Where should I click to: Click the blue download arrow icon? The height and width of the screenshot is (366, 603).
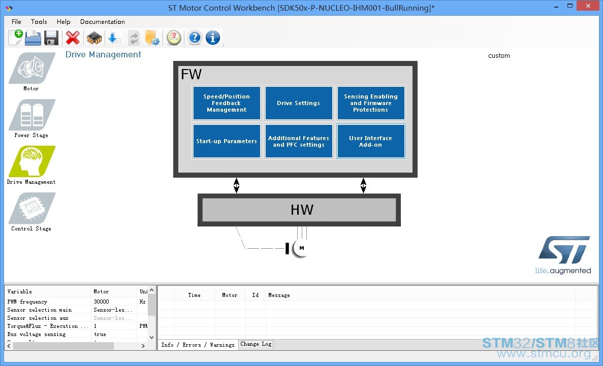click(114, 38)
